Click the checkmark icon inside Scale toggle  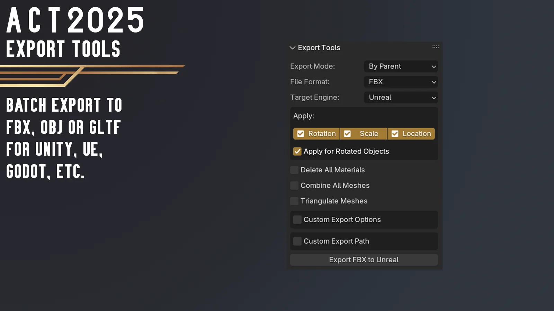click(347, 133)
